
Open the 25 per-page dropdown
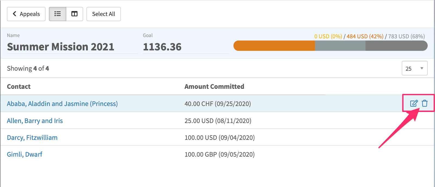coord(415,68)
